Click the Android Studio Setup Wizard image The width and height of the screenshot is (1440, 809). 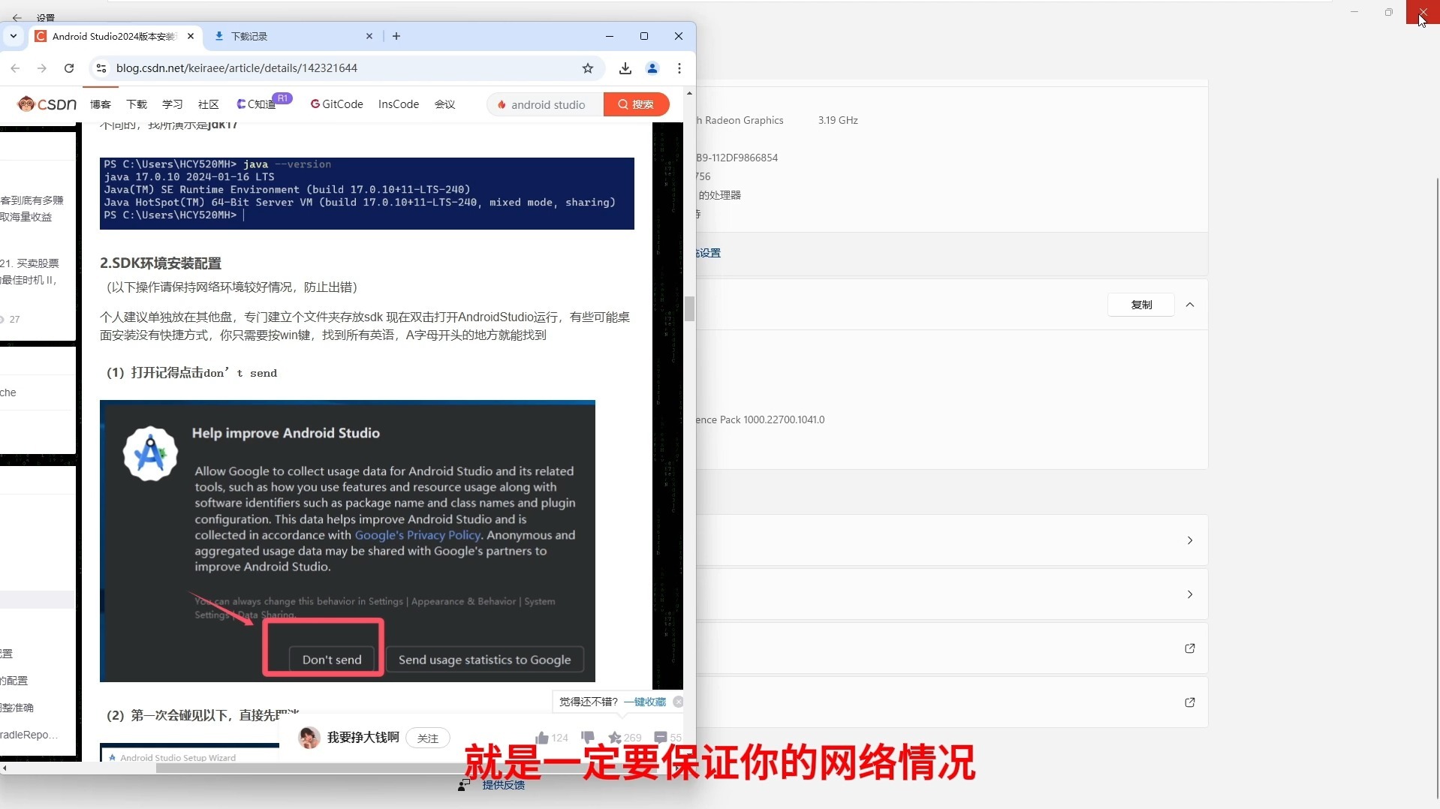(189, 752)
